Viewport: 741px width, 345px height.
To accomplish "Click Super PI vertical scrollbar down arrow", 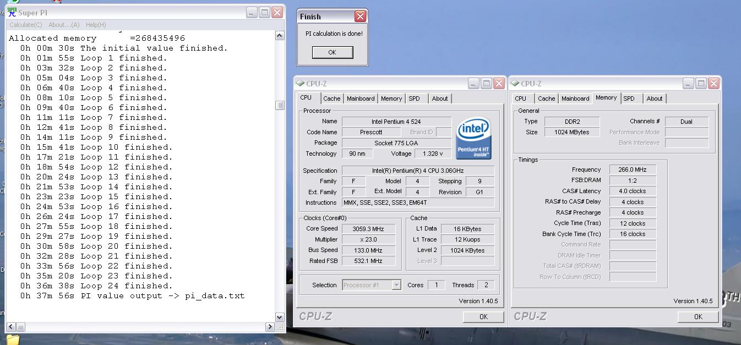I will pos(280,317).
